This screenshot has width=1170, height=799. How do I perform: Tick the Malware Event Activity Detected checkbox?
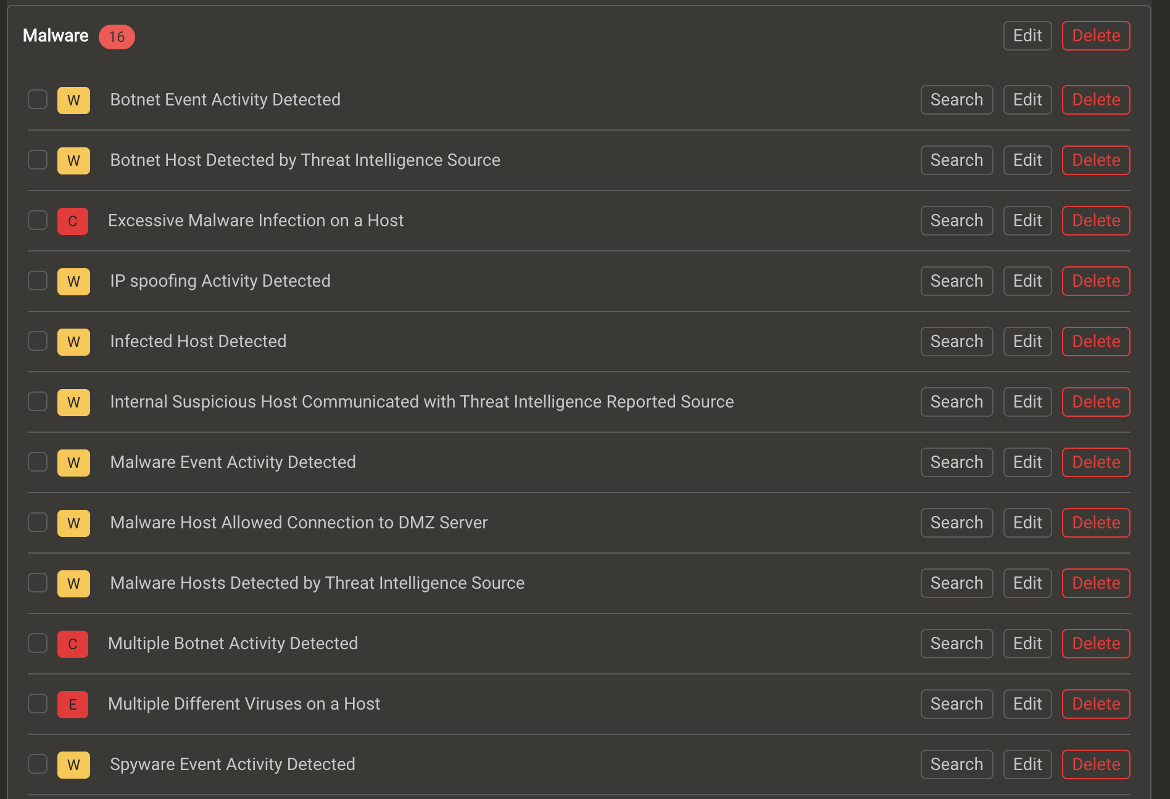point(38,462)
